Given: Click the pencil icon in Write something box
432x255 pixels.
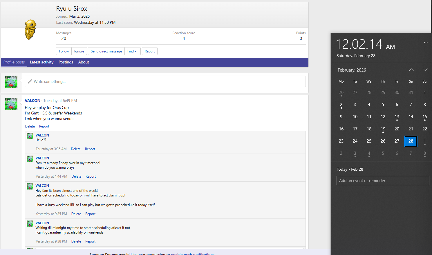Looking at the screenshot, I should click(30, 82).
